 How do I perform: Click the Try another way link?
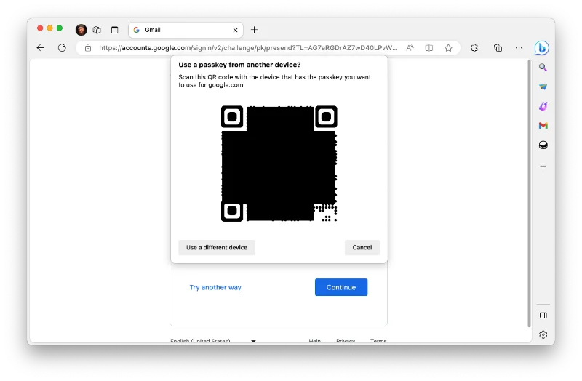click(215, 287)
